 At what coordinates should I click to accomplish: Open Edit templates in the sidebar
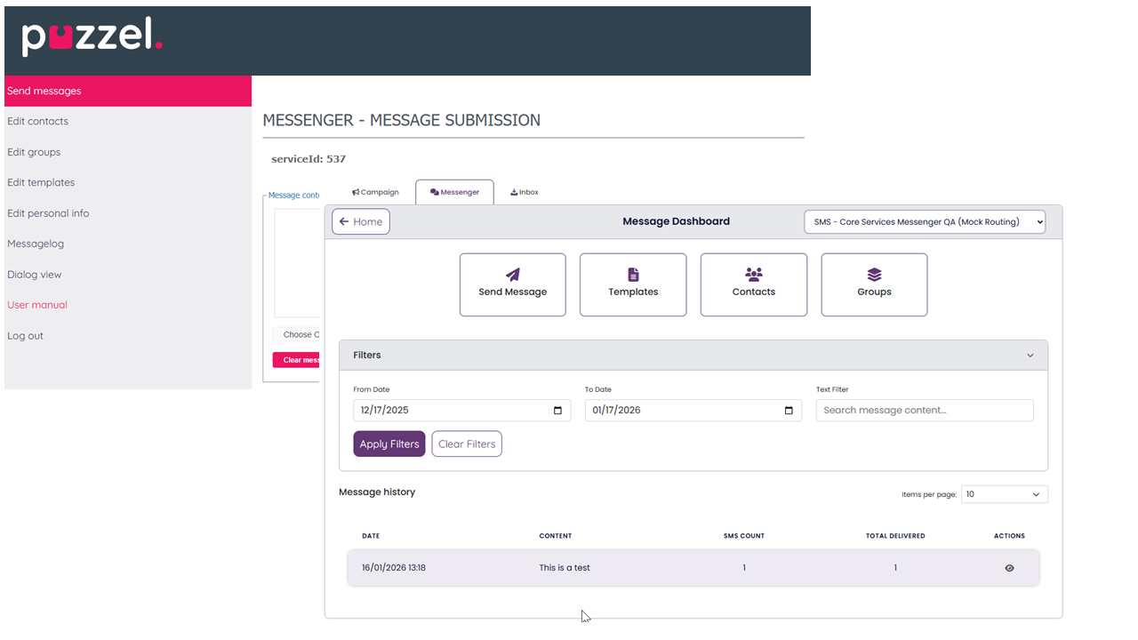[41, 182]
